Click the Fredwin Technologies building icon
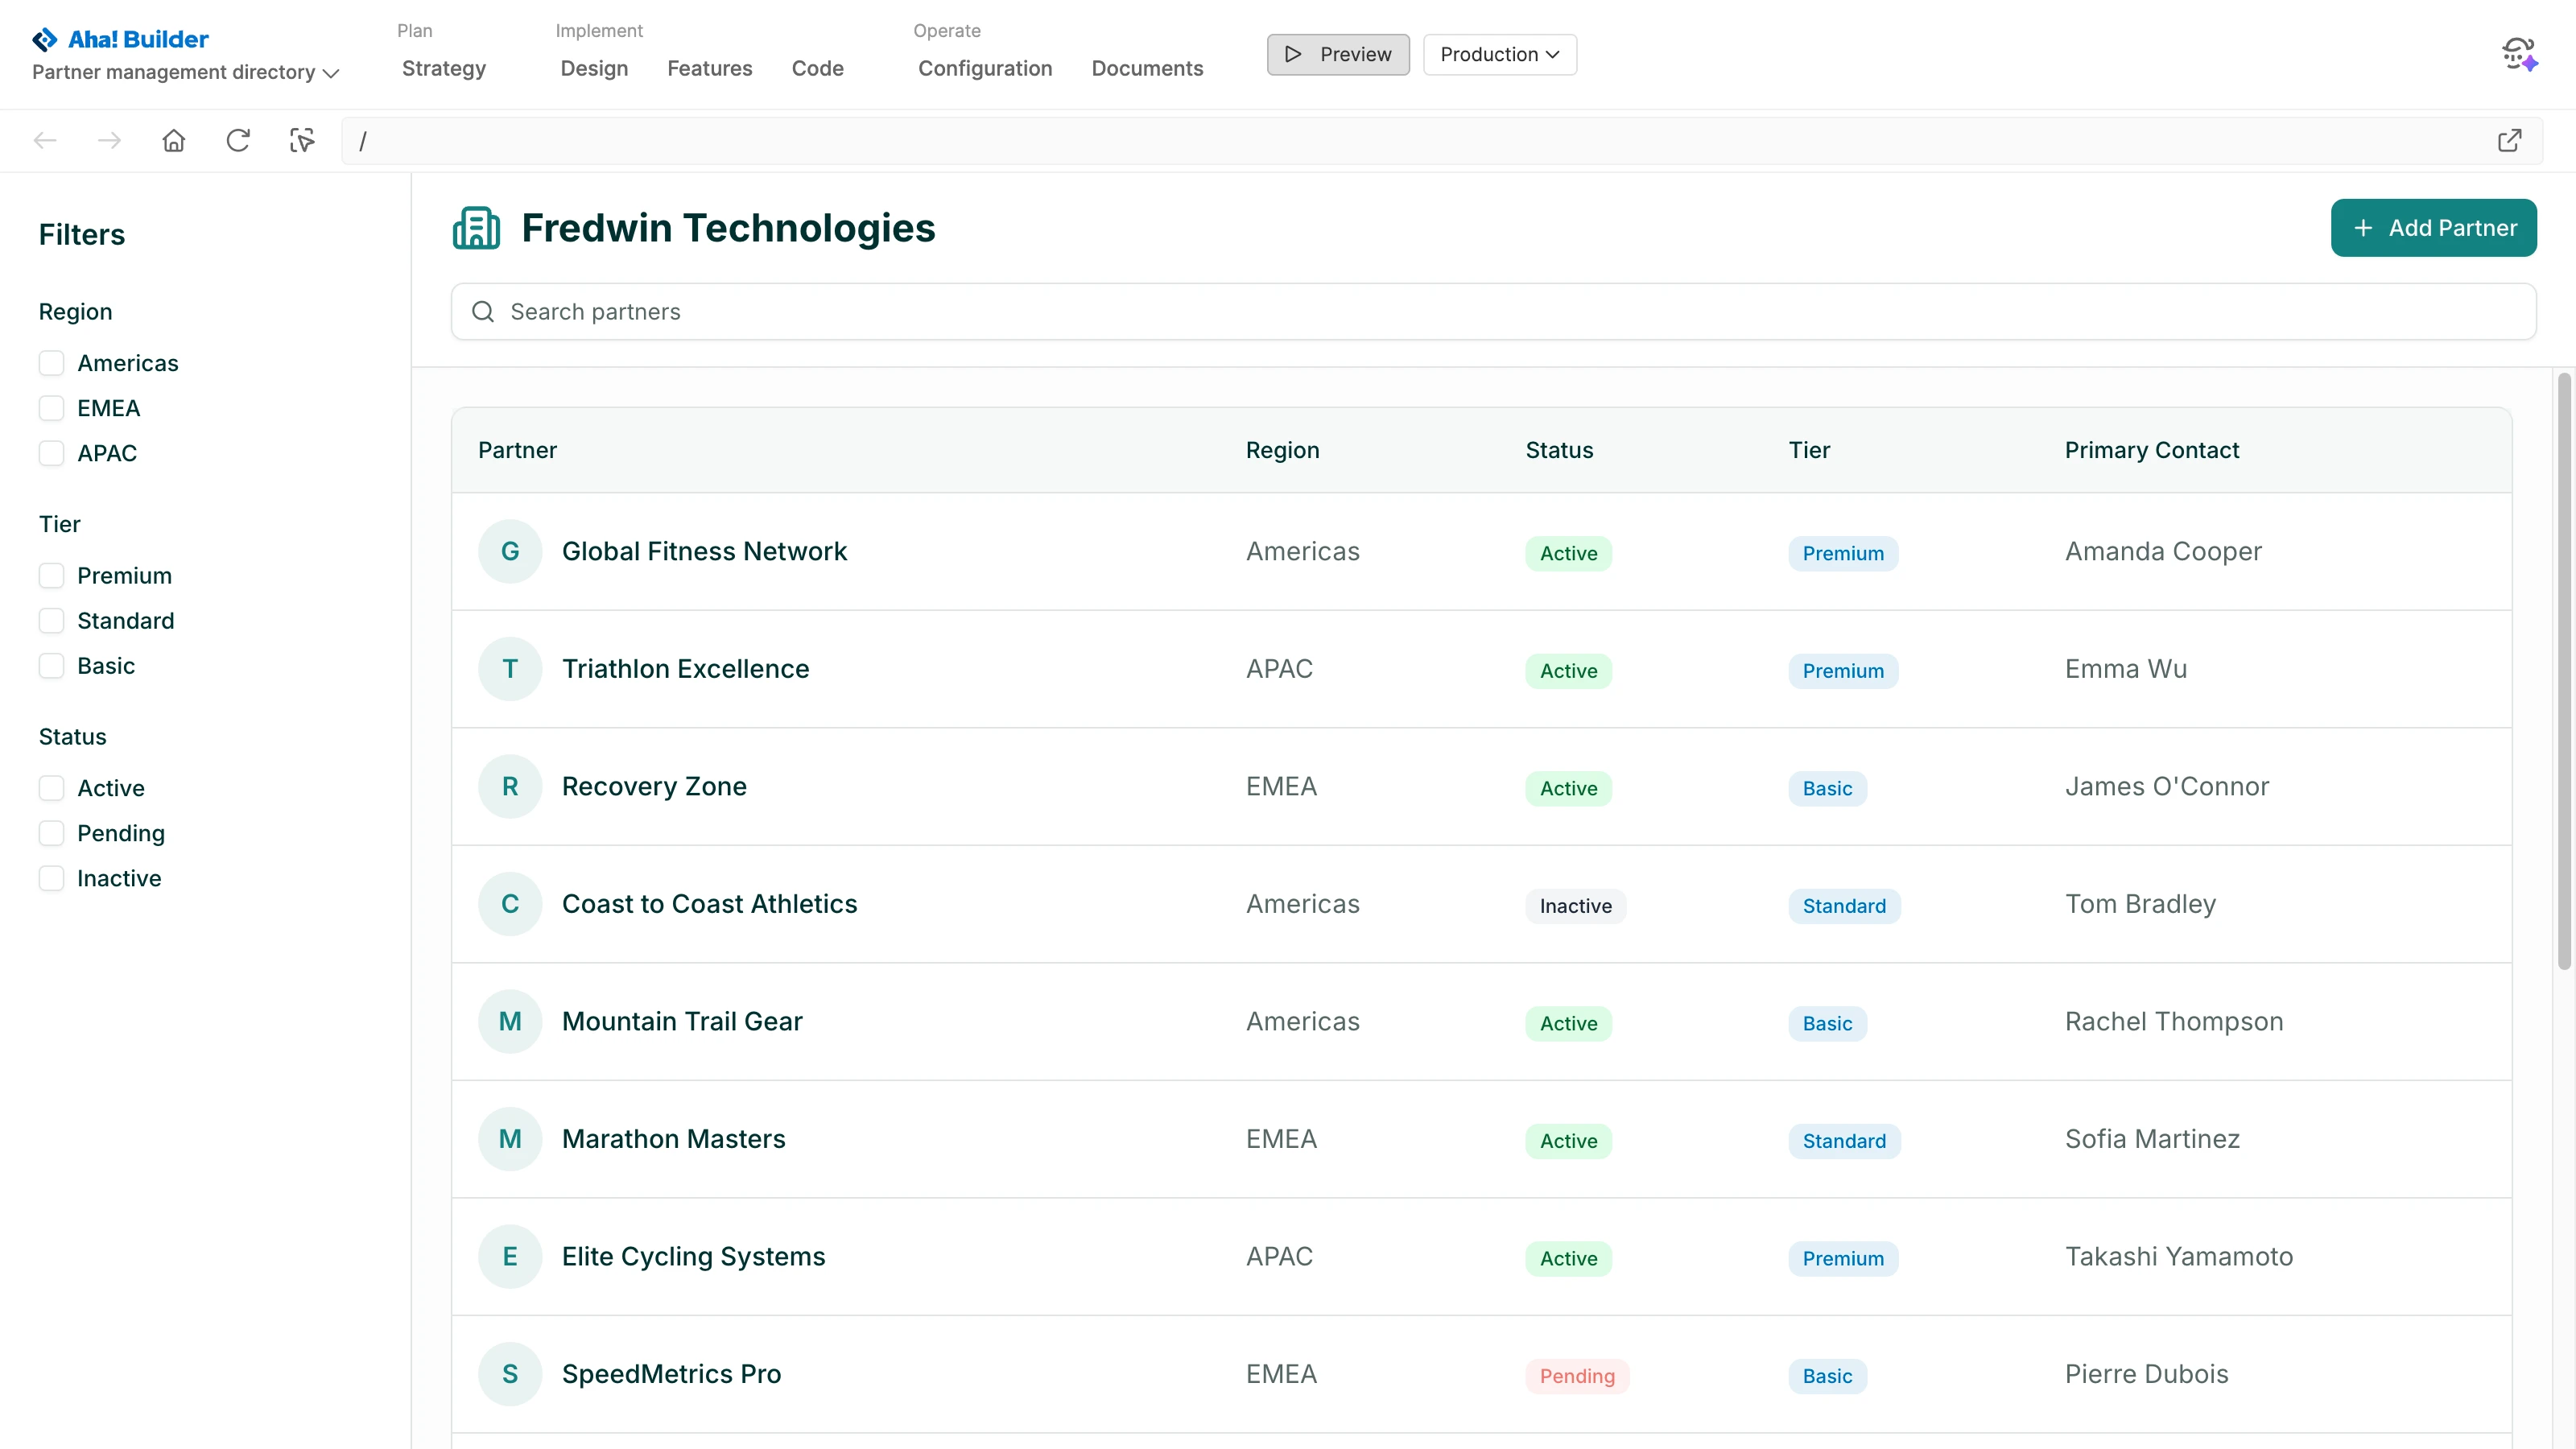This screenshot has height=1449, width=2576. tap(476, 228)
